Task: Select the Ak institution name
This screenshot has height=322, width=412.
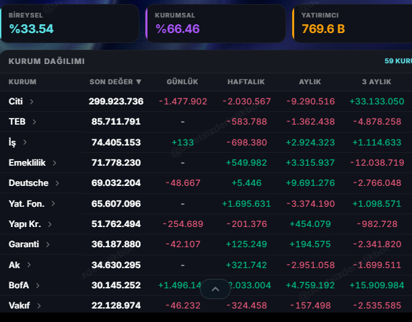Action: click(14, 265)
